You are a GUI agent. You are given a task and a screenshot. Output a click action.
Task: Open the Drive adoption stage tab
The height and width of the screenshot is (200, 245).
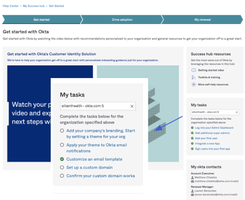pyautogui.click(x=122, y=19)
